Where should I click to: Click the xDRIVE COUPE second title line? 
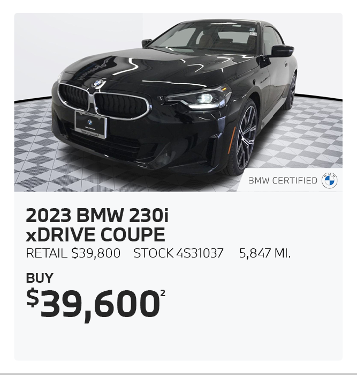click(x=95, y=234)
